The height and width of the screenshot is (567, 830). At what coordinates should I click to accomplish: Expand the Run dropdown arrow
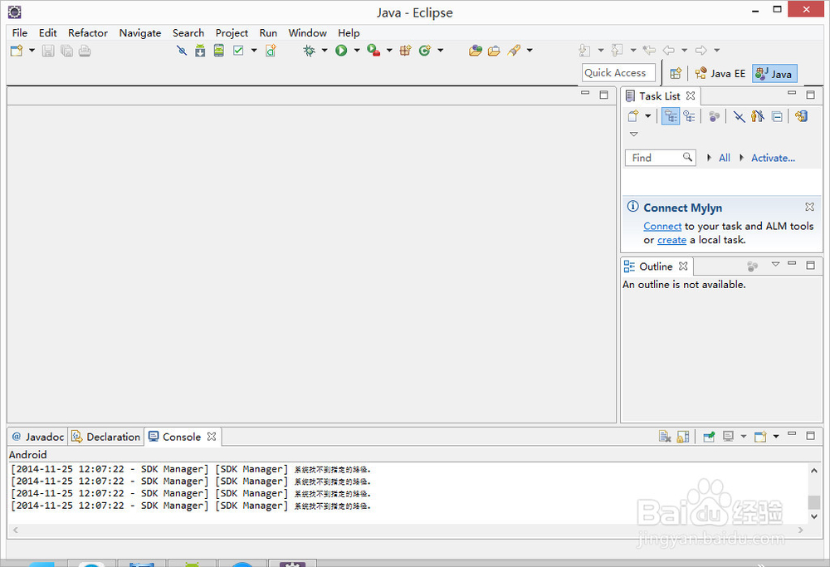(357, 51)
